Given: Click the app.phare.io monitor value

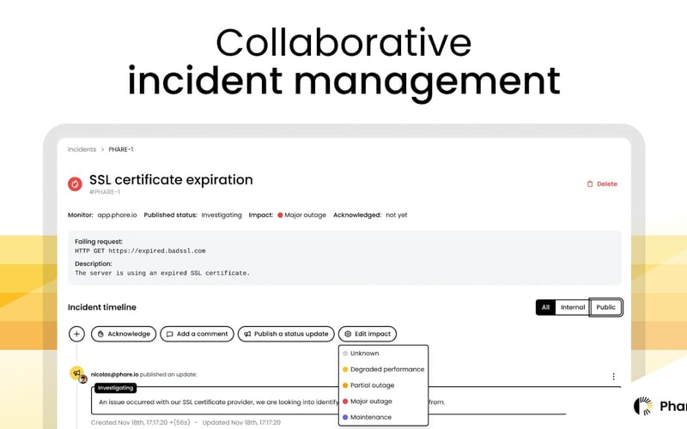Looking at the screenshot, I should pyautogui.click(x=117, y=215).
